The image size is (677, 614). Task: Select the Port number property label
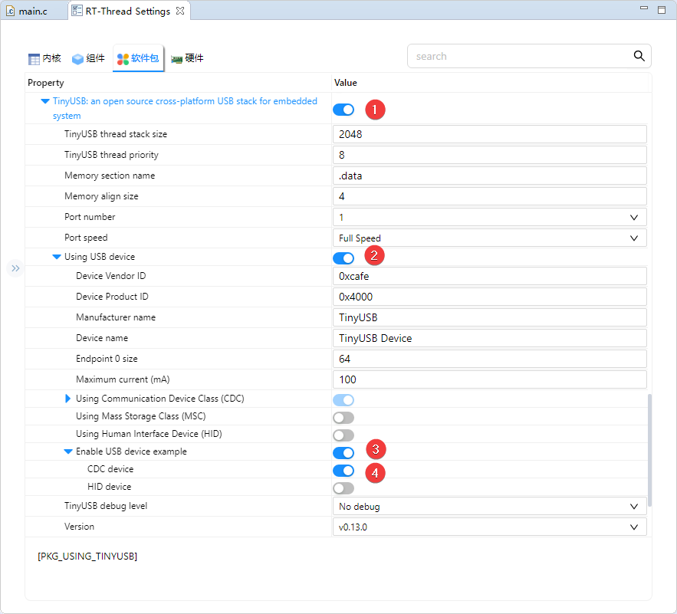coord(90,217)
